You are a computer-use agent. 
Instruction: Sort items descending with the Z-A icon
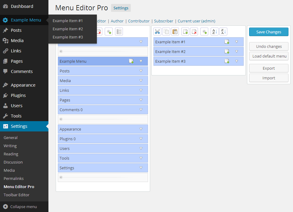[x=223, y=31]
